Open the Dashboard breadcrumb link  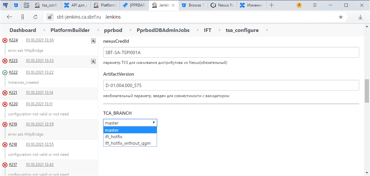[x=23, y=30]
